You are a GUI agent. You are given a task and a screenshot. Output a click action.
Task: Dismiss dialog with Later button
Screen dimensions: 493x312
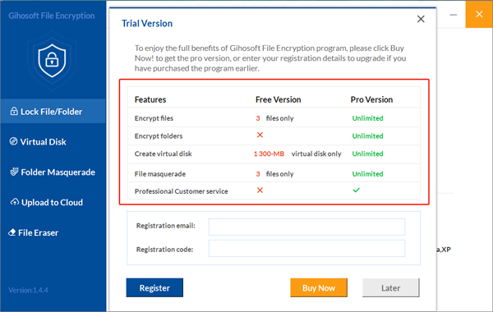click(x=391, y=287)
